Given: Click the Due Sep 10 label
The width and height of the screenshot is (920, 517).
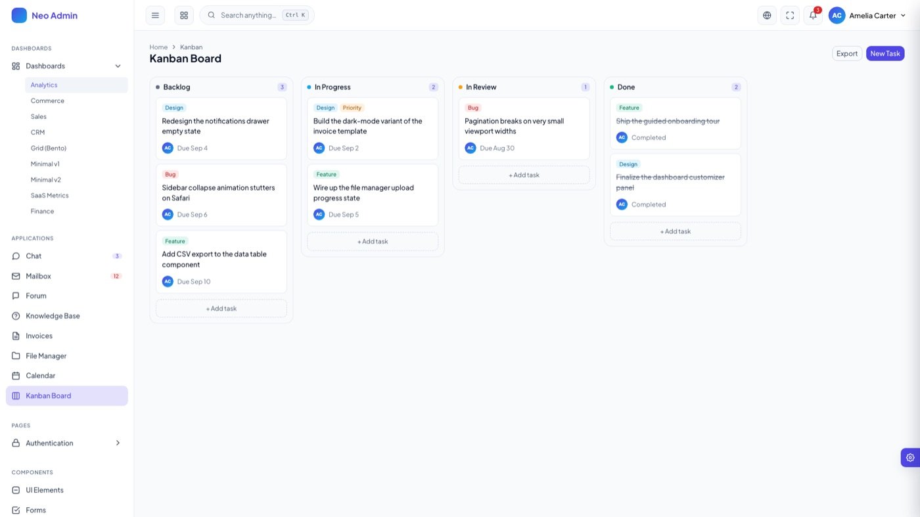Looking at the screenshot, I should (194, 281).
